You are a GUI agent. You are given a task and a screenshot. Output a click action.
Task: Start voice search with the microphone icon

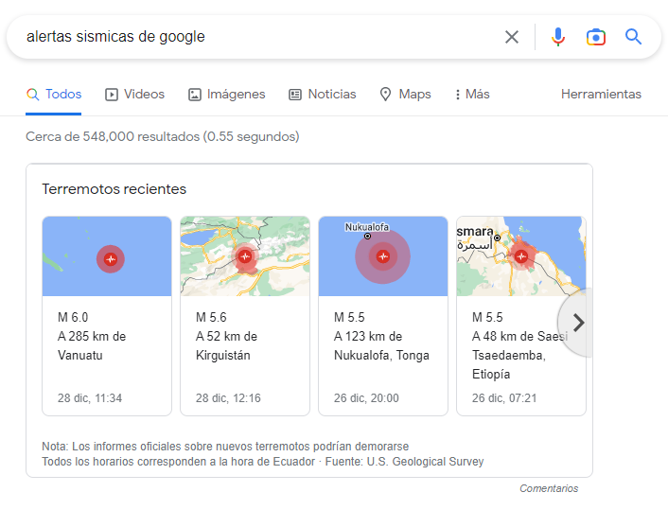coord(558,37)
